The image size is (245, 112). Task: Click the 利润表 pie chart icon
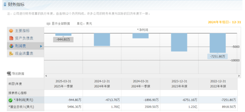click(11, 46)
